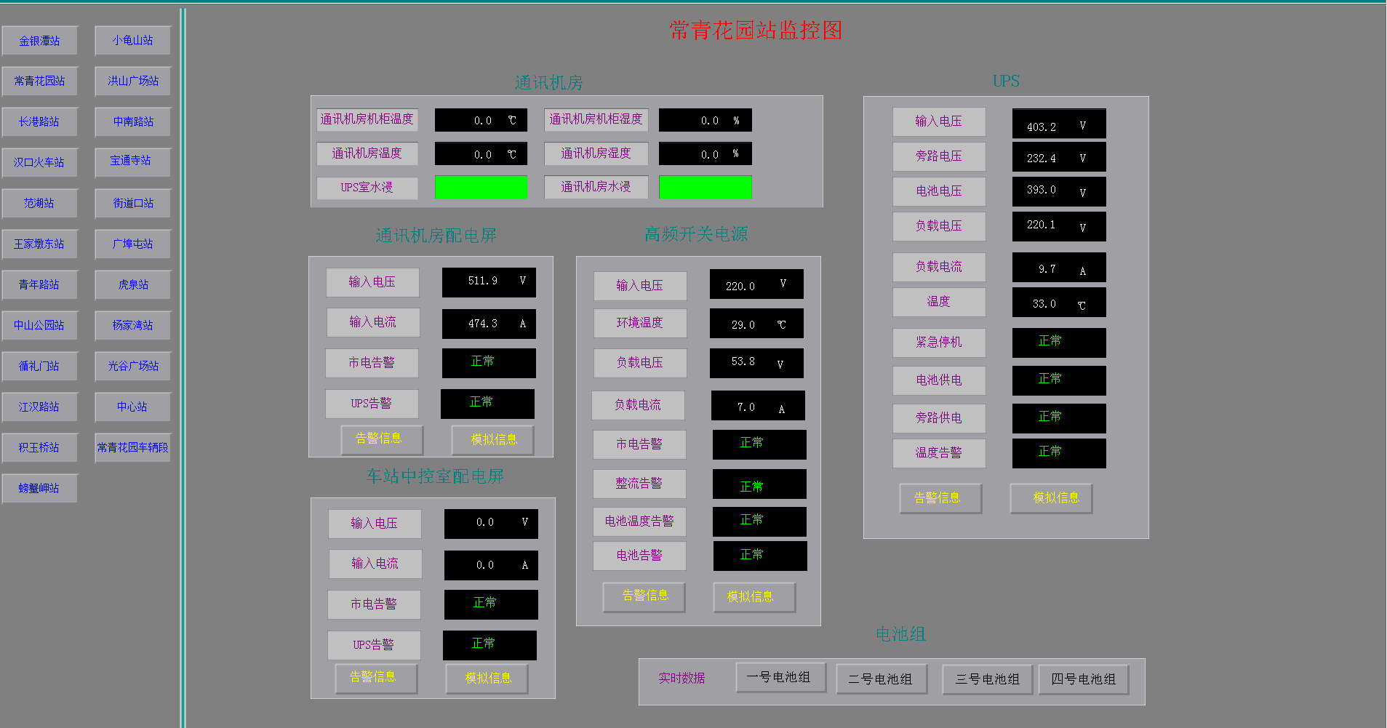1387x728 pixels.
Task: View the 一号电池组 realtime data
Action: (780, 678)
